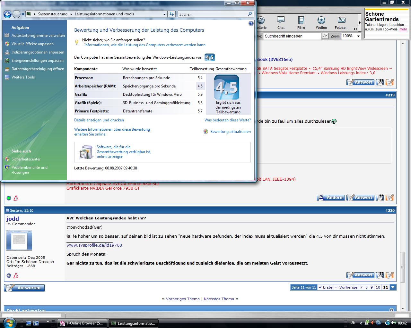Go to page 10 in pagination

[x=378, y=287]
